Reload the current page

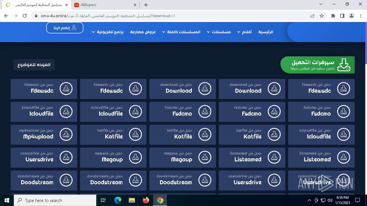tap(25, 16)
